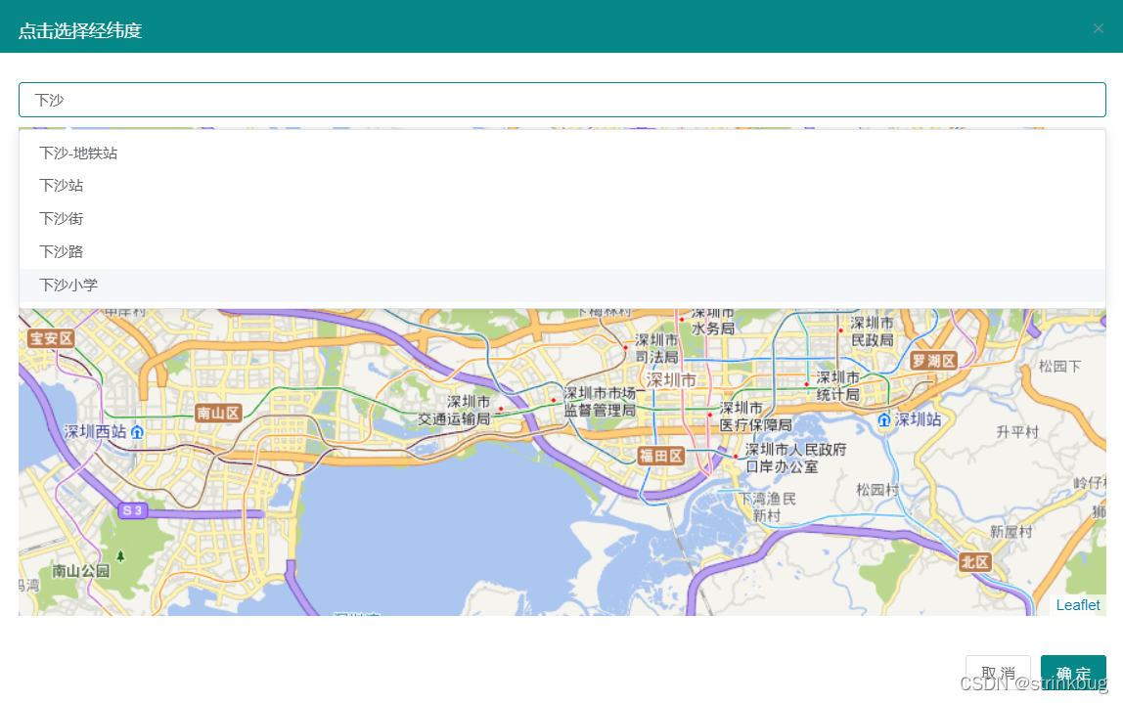Image resolution: width=1123 pixels, height=703 pixels.
Task: Choose 下沙路 from suggestions
Action: pyautogui.click(x=562, y=252)
